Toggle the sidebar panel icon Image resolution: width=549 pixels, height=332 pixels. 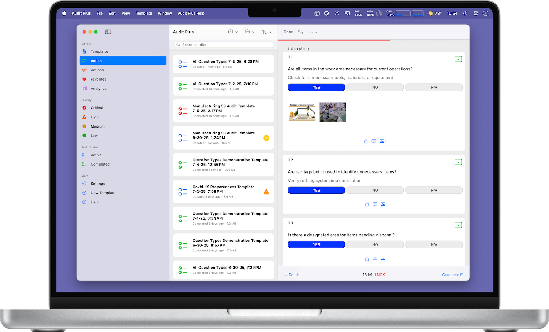click(108, 32)
